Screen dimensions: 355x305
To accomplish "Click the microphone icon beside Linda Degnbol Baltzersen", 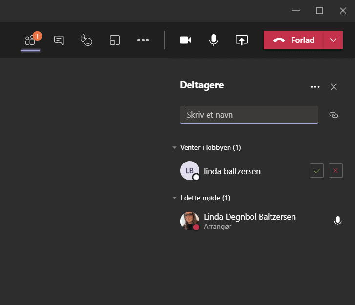I will coord(338,221).
